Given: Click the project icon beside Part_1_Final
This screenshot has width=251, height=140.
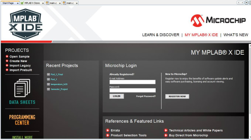Looking at the screenshot, I should 48,74.
